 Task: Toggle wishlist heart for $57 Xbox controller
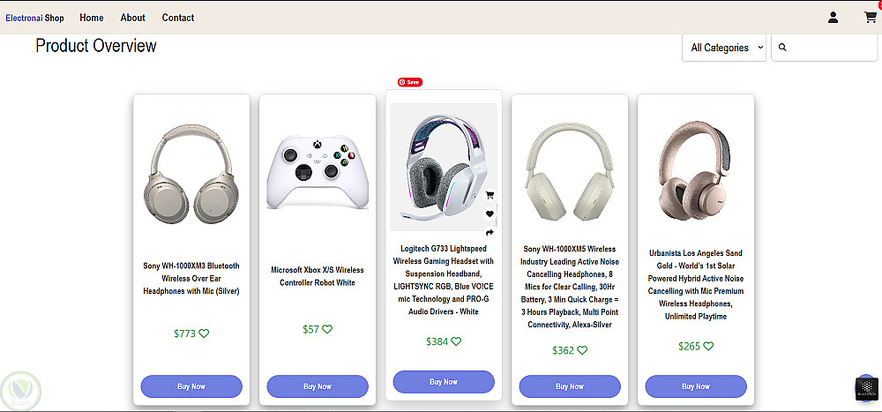click(327, 329)
